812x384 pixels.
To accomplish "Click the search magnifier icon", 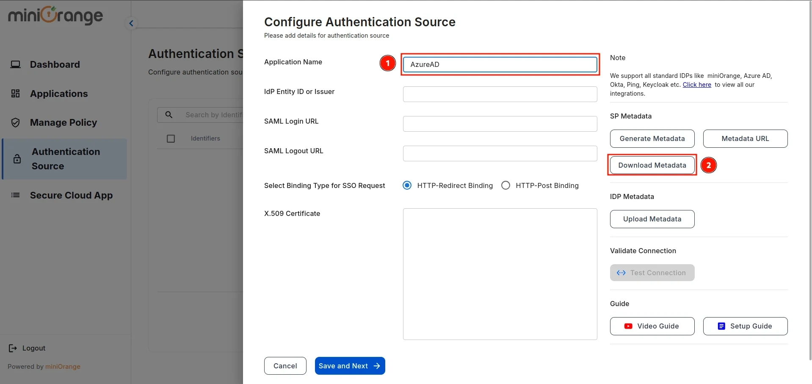I will pos(169,114).
